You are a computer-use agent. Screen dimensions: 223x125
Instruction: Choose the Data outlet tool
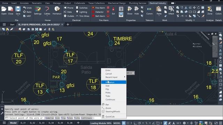pyautogui.click(x=68, y=12)
